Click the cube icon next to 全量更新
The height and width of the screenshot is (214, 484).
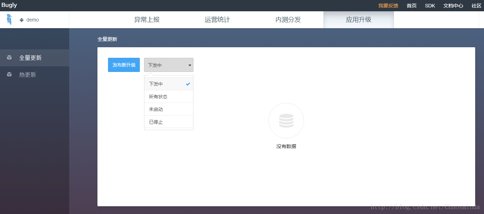tap(10, 58)
